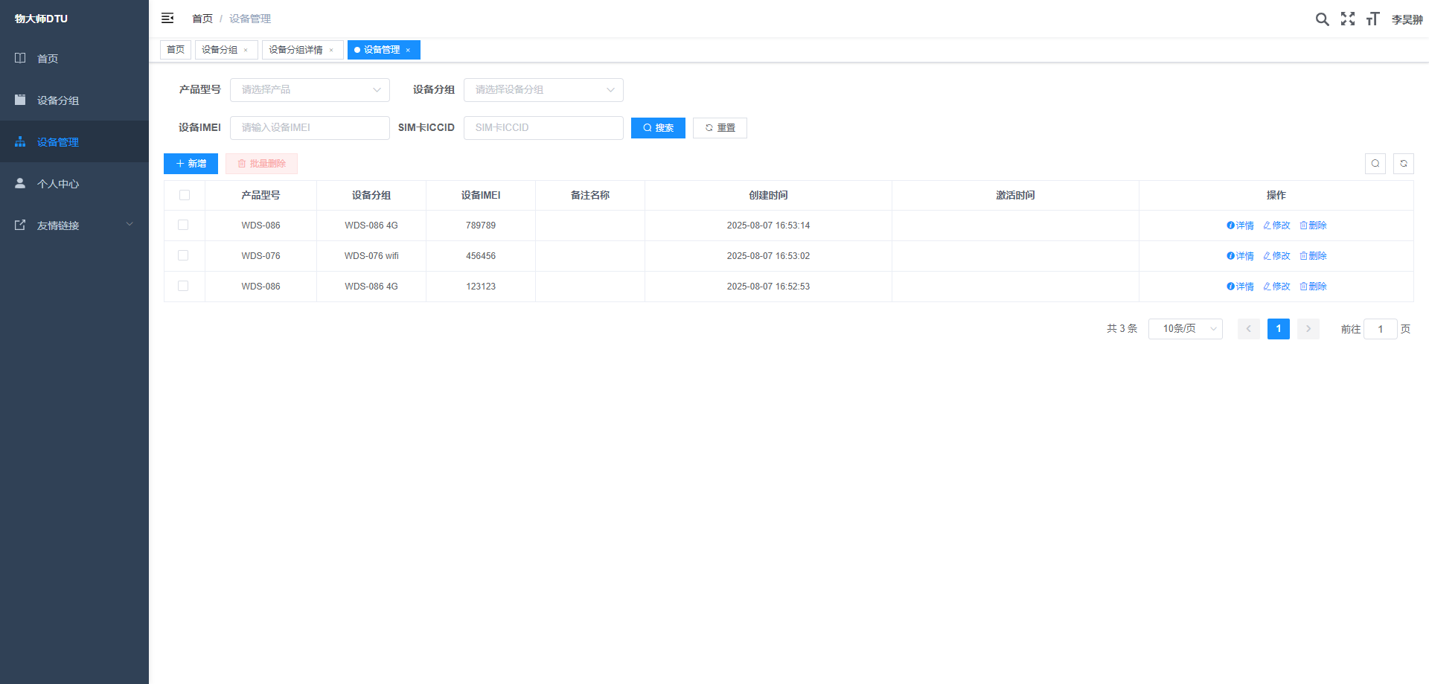The height and width of the screenshot is (684, 1429).
Task: Open the 产品型号 product dropdown
Action: (310, 90)
